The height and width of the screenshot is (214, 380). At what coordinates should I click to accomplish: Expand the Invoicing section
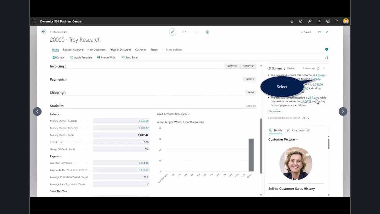[x=58, y=66]
